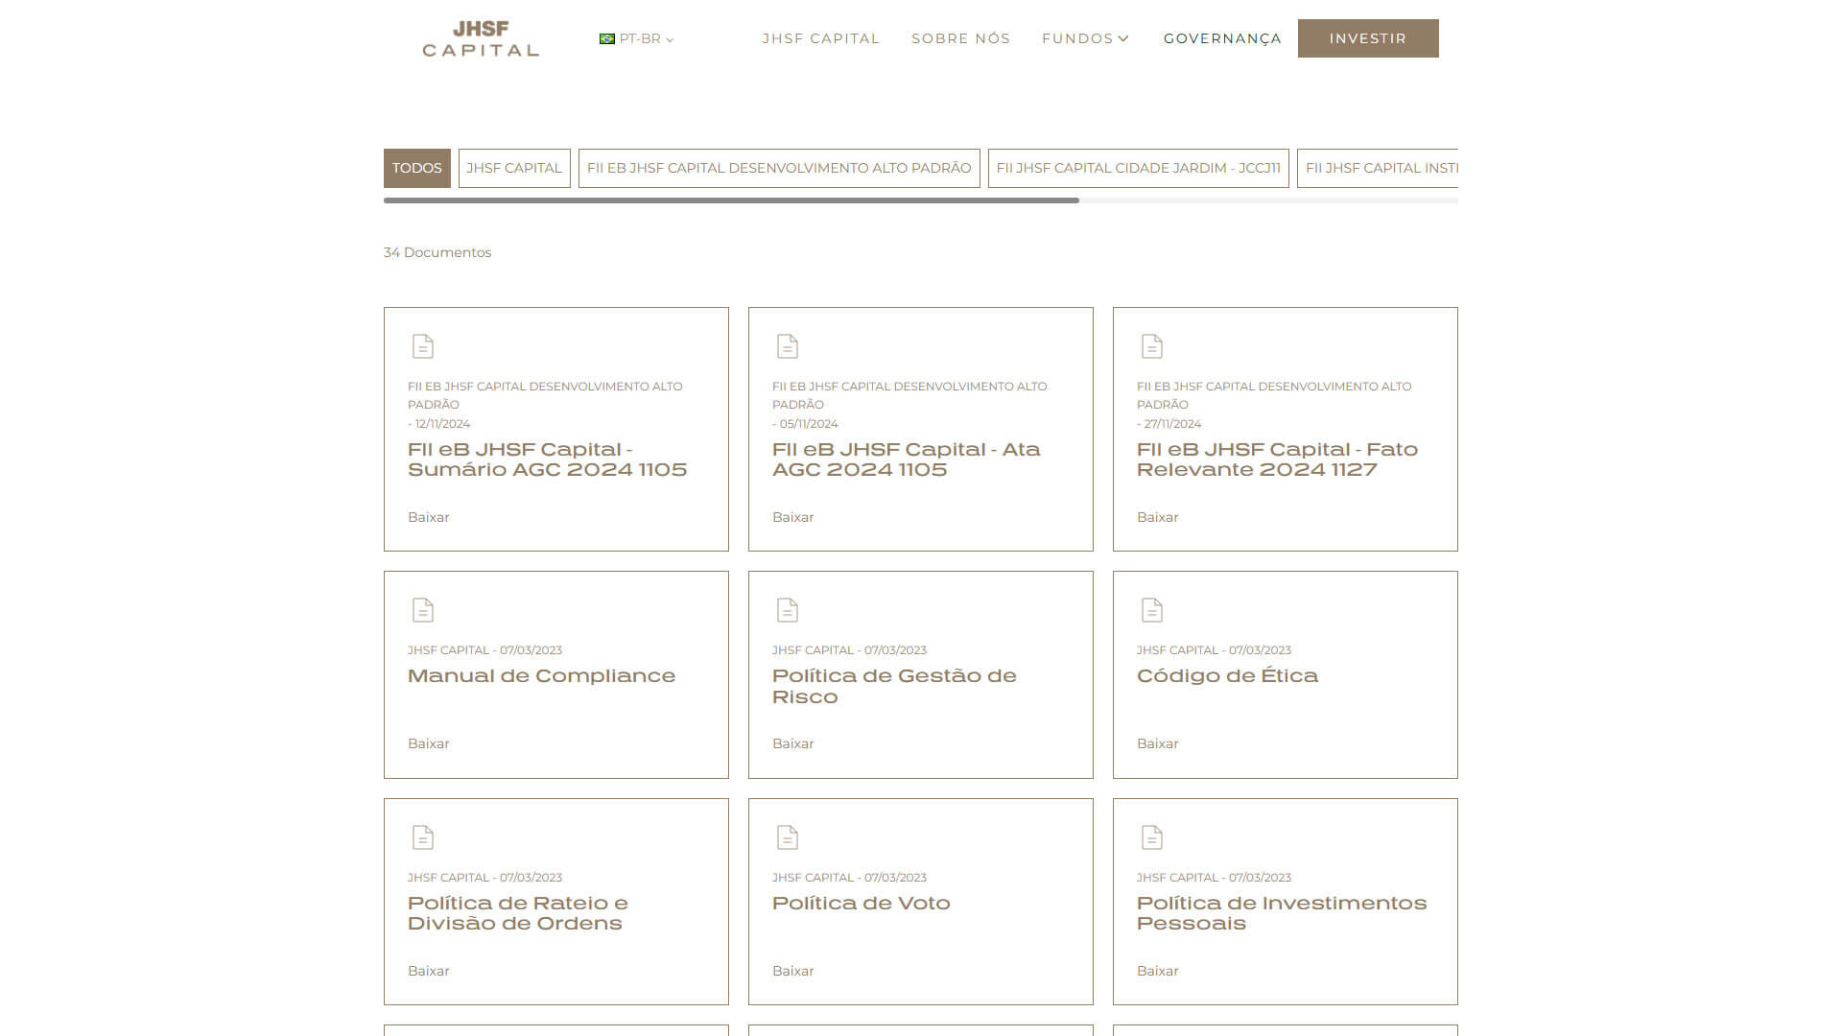Click document icon on Fato Relevante card
This screenshot has width=1842, height=1036.
coord(1151,346)
